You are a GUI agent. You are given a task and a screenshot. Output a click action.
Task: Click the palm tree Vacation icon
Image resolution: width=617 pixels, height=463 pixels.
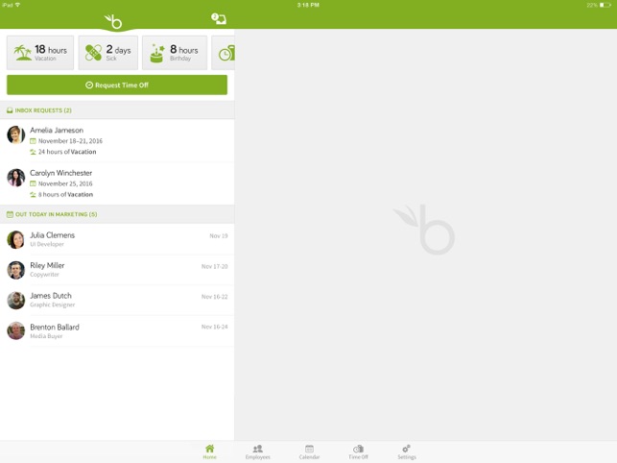click(x=22, y=53)
